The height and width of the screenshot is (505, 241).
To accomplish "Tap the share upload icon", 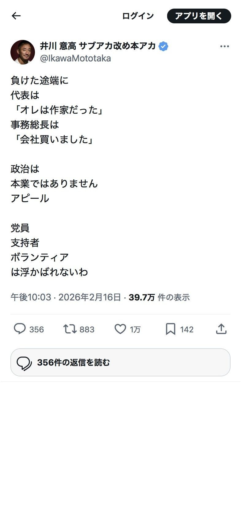I will click(221, 329).
